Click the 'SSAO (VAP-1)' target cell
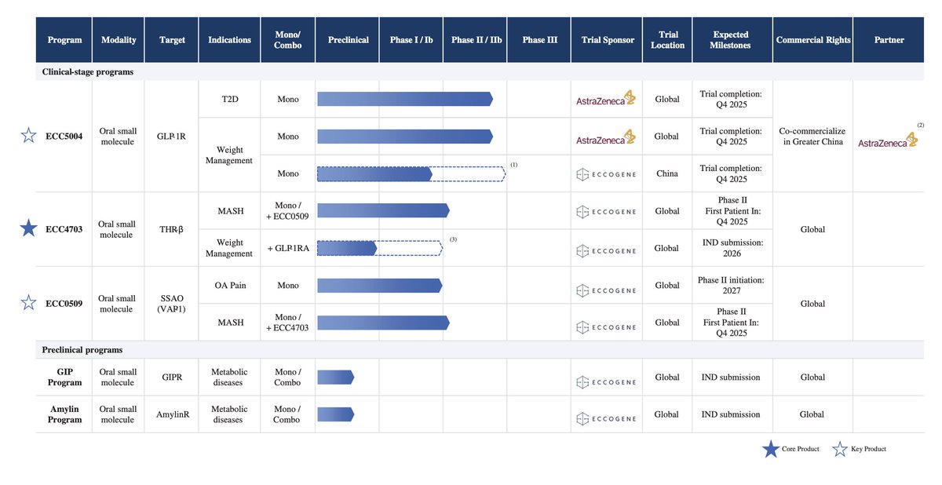The height and width of the screenshot is (485, 942). click(x=173, y=304)
